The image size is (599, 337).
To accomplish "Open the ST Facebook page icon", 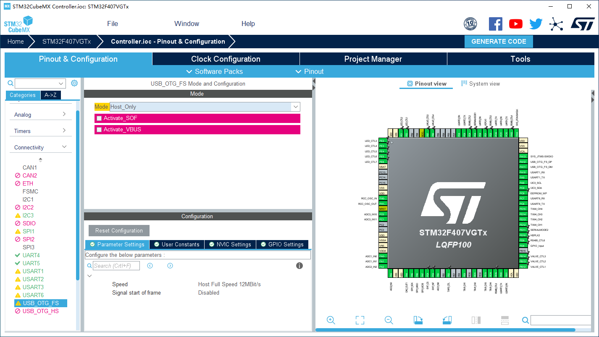I will (496, 24).
